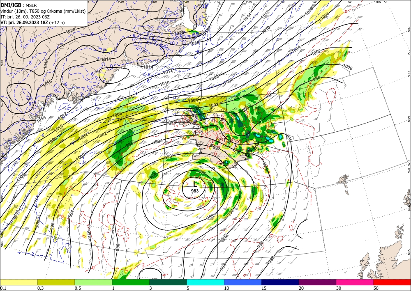The height and width of the screenshot is (291, 411).
Task: Click the green 1–3 mm legend swatch
Action: coord(131,282)
